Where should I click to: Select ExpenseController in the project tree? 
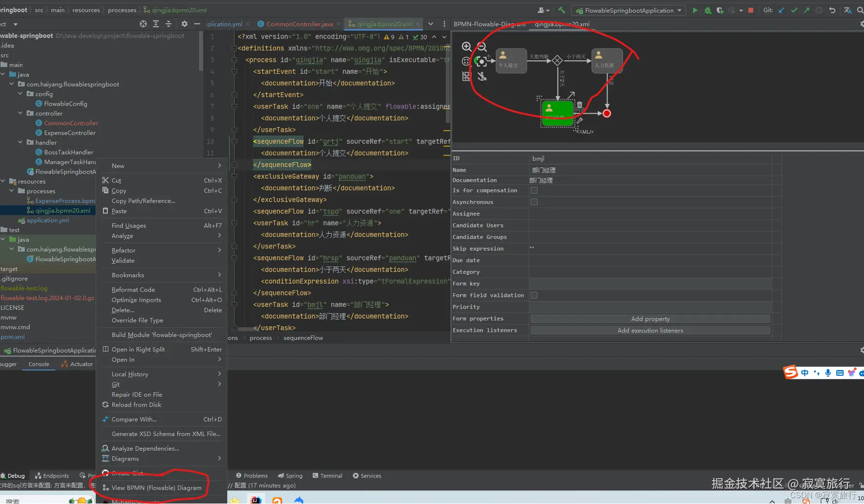[x=70, y=133]
